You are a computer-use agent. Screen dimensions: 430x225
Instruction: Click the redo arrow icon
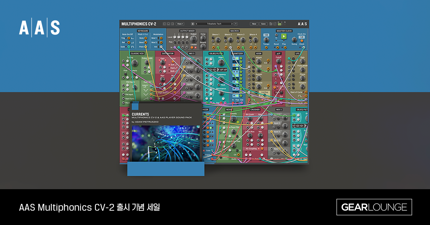(275, 24)
